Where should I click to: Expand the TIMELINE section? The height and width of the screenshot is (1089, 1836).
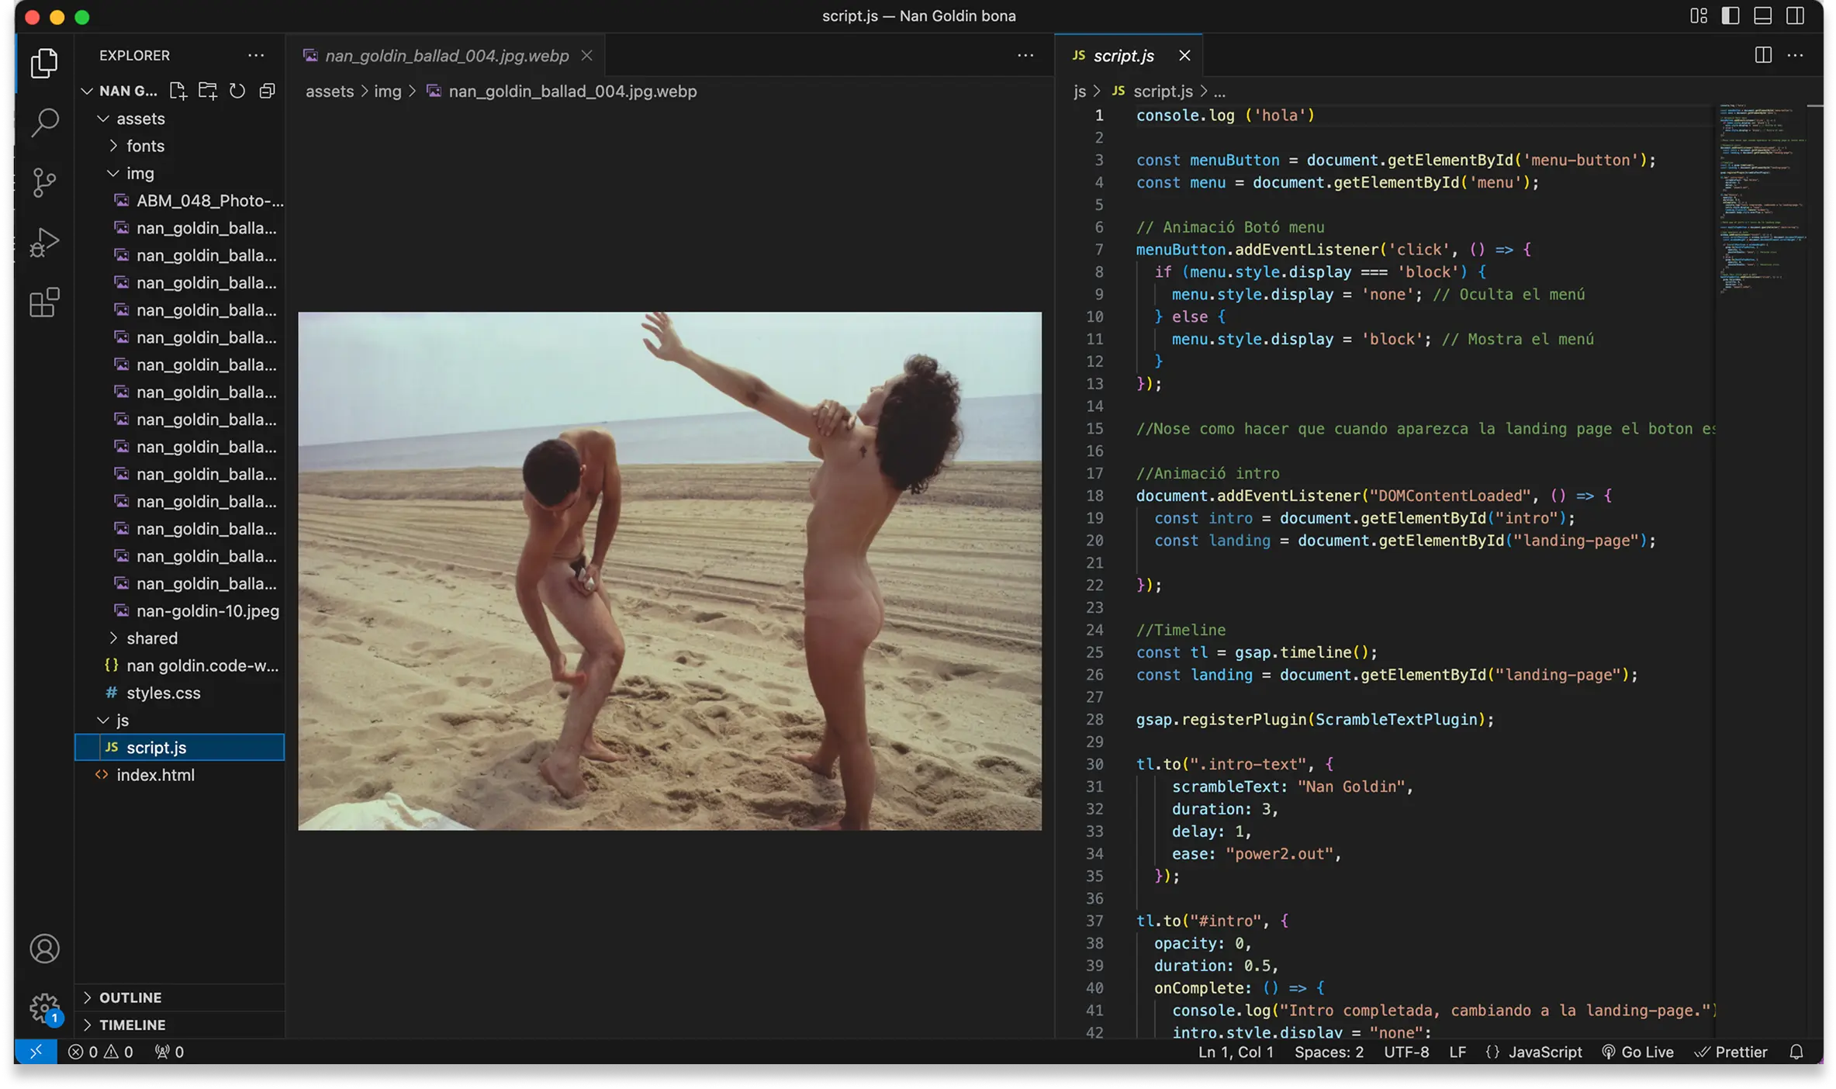180,1025
